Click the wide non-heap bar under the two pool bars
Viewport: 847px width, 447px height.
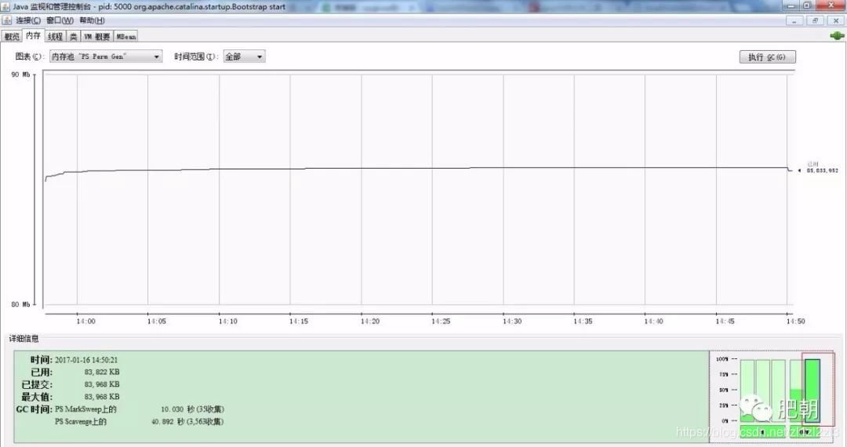point(805,432)
